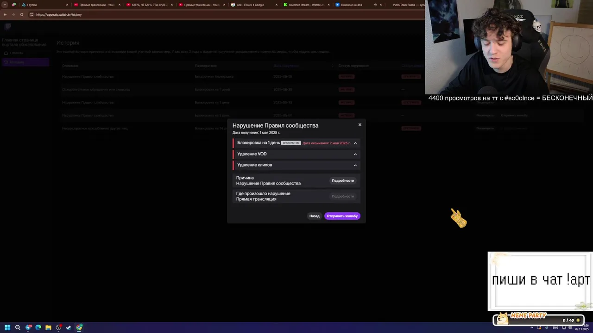Open Google Chrome from the taskbar

click(x=79, y=327)
